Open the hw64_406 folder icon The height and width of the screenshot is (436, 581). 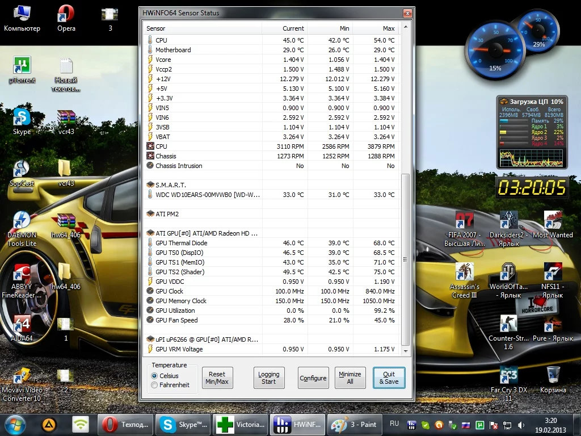click(x=66, y=276)
